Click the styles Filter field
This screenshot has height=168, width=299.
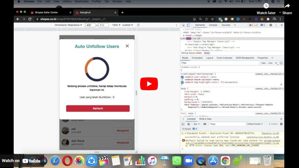pyautogui.click(x=219, y=63)
